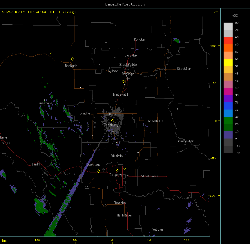The image size is (250, 244).
Task: Click the ThreeHills town label
Action: [x=155, y=121]
